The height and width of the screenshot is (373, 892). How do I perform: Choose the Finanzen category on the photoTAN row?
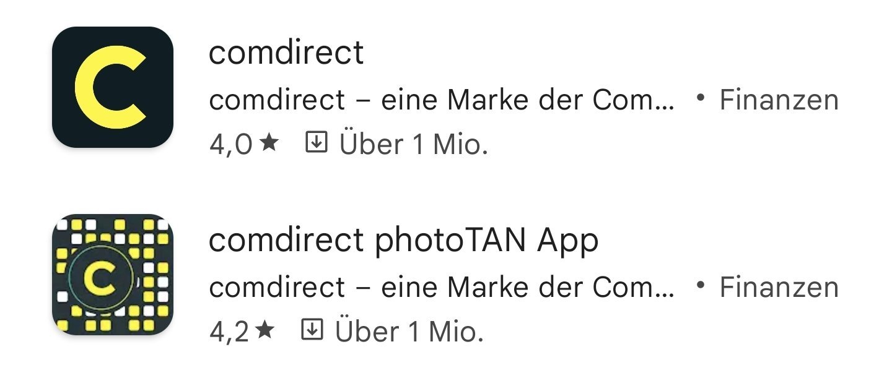779,287
